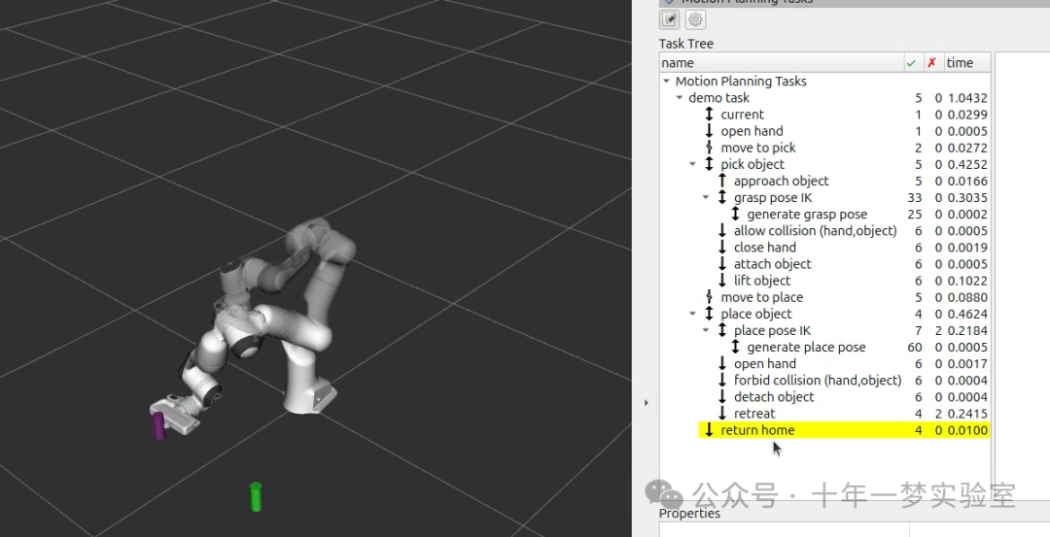Click the 33 success count of grasp pose IK
The image size is (1050, 537).
click(x=914, y=198)
